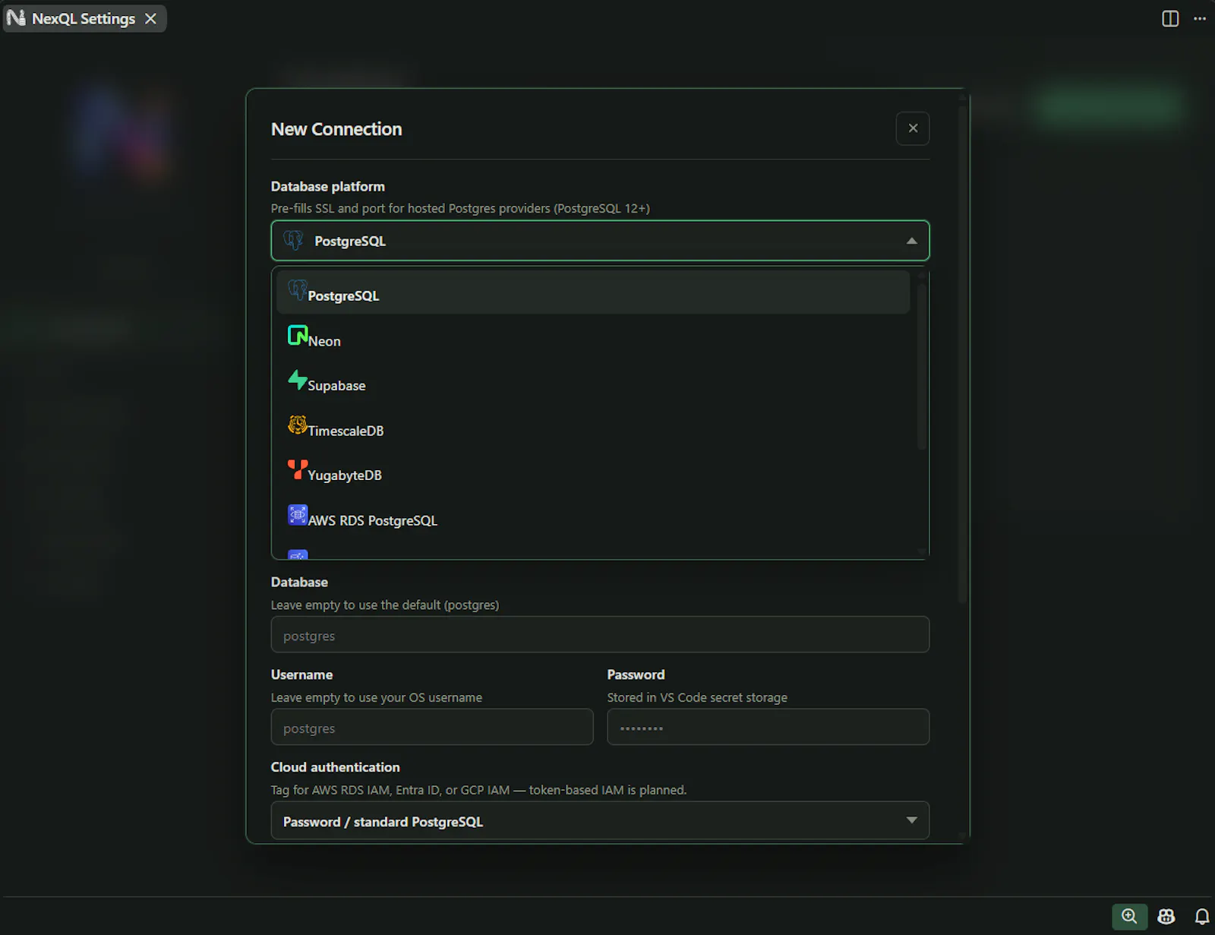The height and width of the screenshot is (935, 1215).
Task: Focus the Username input field
Action: (x=432, y=727)
